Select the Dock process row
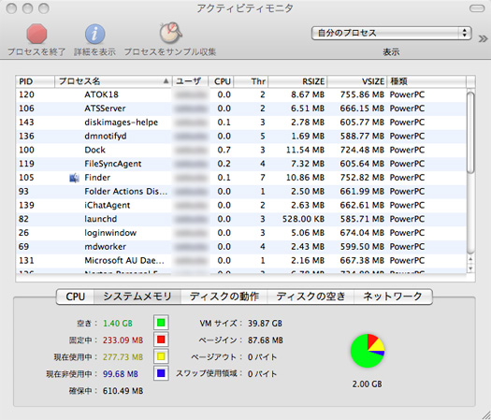 tap(240, 150)
